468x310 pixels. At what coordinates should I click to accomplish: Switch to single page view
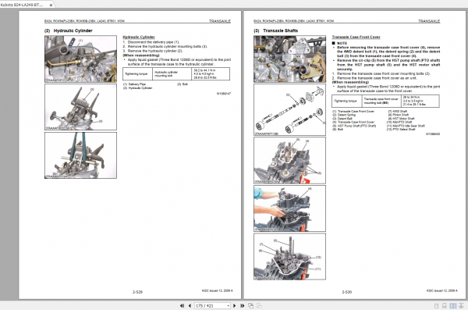point(436,306)
